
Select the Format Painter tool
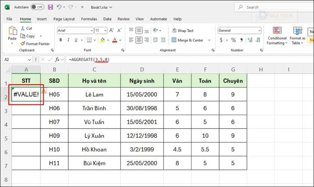[35, 44]
